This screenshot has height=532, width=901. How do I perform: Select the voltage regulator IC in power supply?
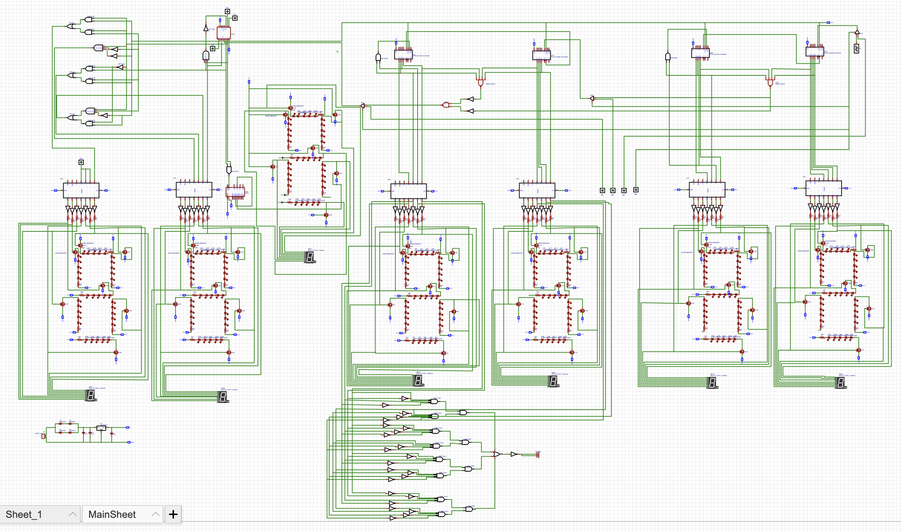coord(101,428)
